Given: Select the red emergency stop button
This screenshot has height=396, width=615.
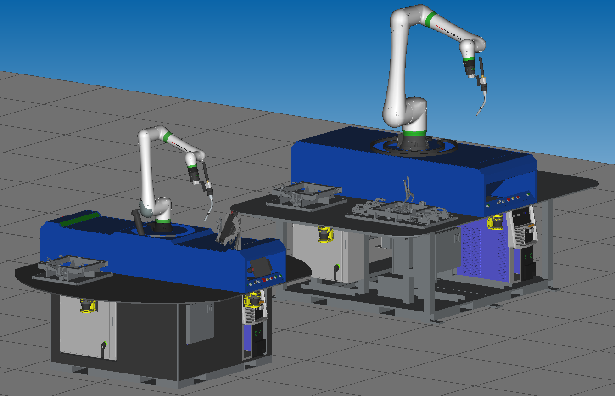Looking at the screenshot, I should pos(264,279).
